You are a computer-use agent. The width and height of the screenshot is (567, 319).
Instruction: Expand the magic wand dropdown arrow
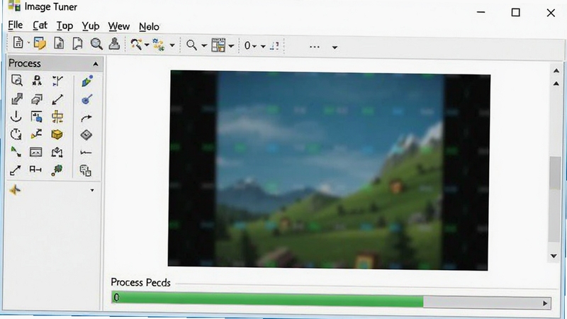147,45
